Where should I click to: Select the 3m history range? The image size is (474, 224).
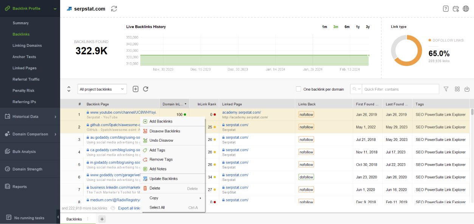(336, 27)
